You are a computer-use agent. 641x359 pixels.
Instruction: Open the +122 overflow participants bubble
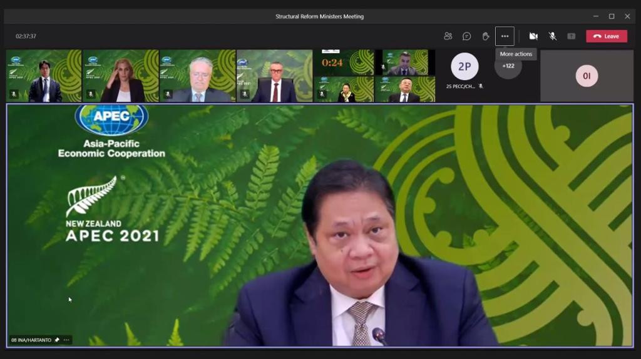(508, 66)
